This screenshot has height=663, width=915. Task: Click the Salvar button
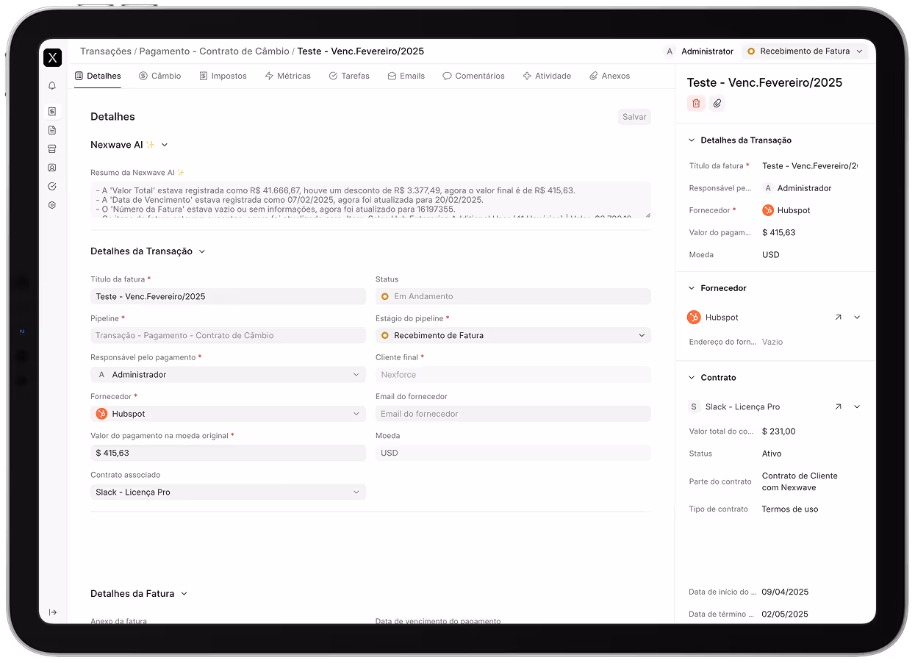click(x=634, y=117)
